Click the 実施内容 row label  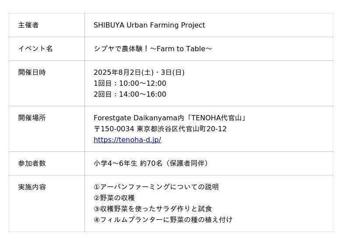[32, 187]
